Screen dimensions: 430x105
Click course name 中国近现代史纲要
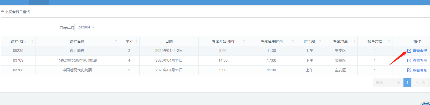click(x=77, y=70)
